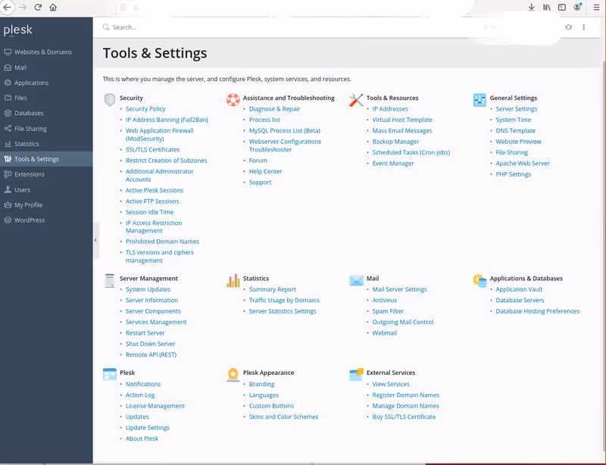
Task: Open the Mail section from the sidebar icon
Action: [9, 67]
